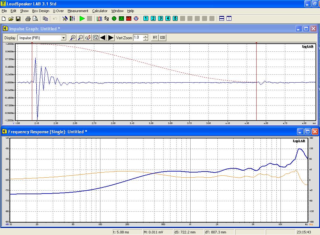Start measurement with the green play button
320x235 pixels.
[x=82, y=18]
